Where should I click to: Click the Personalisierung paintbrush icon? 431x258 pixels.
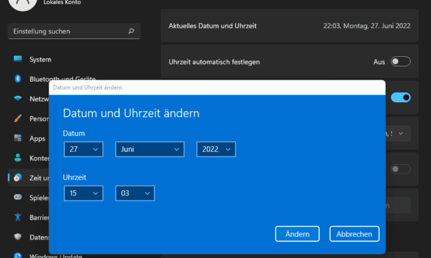[18, 118]
